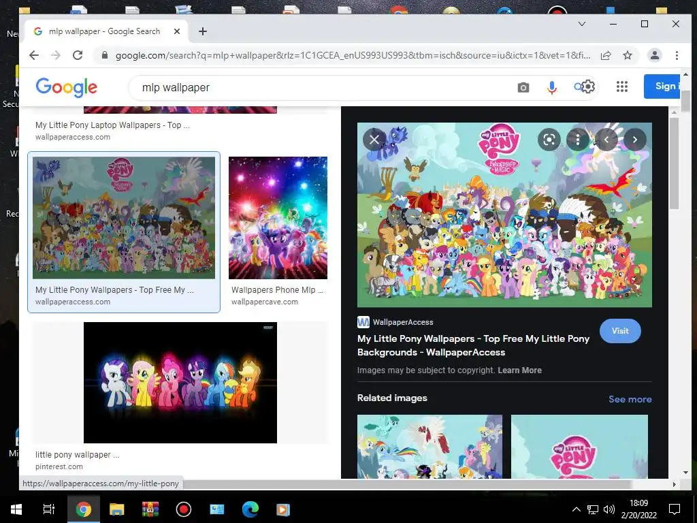
Task: Click the pinterest.com source text
Action: (x=59, y=466)
